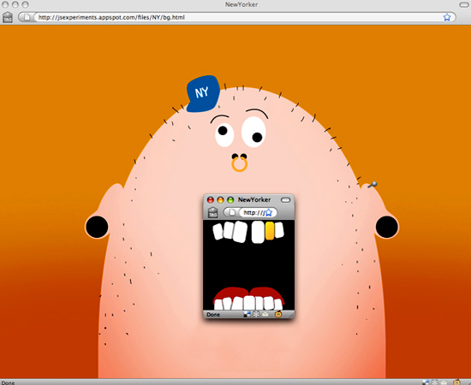471x385 pixels.
Task: Click the page icon beside the main URL
Action: point(27,17)
